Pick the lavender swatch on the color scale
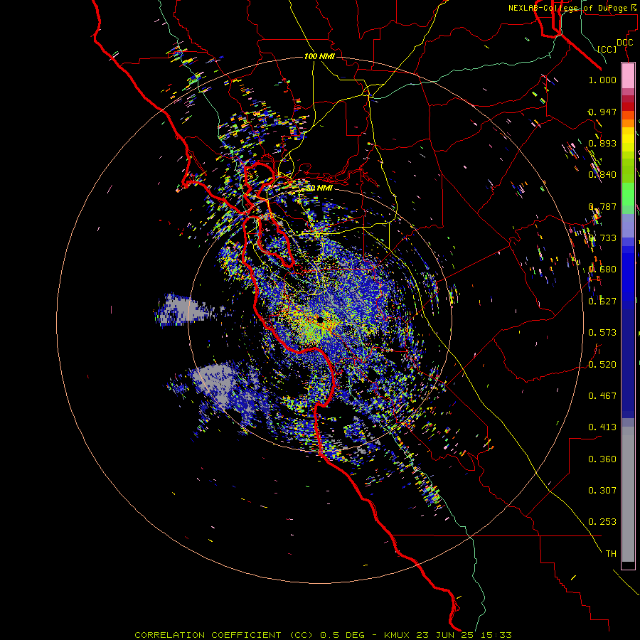The image size is (640, 640). [628, 225]
